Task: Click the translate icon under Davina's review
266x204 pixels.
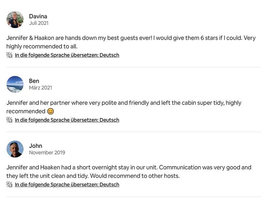Action: [9, 55]
